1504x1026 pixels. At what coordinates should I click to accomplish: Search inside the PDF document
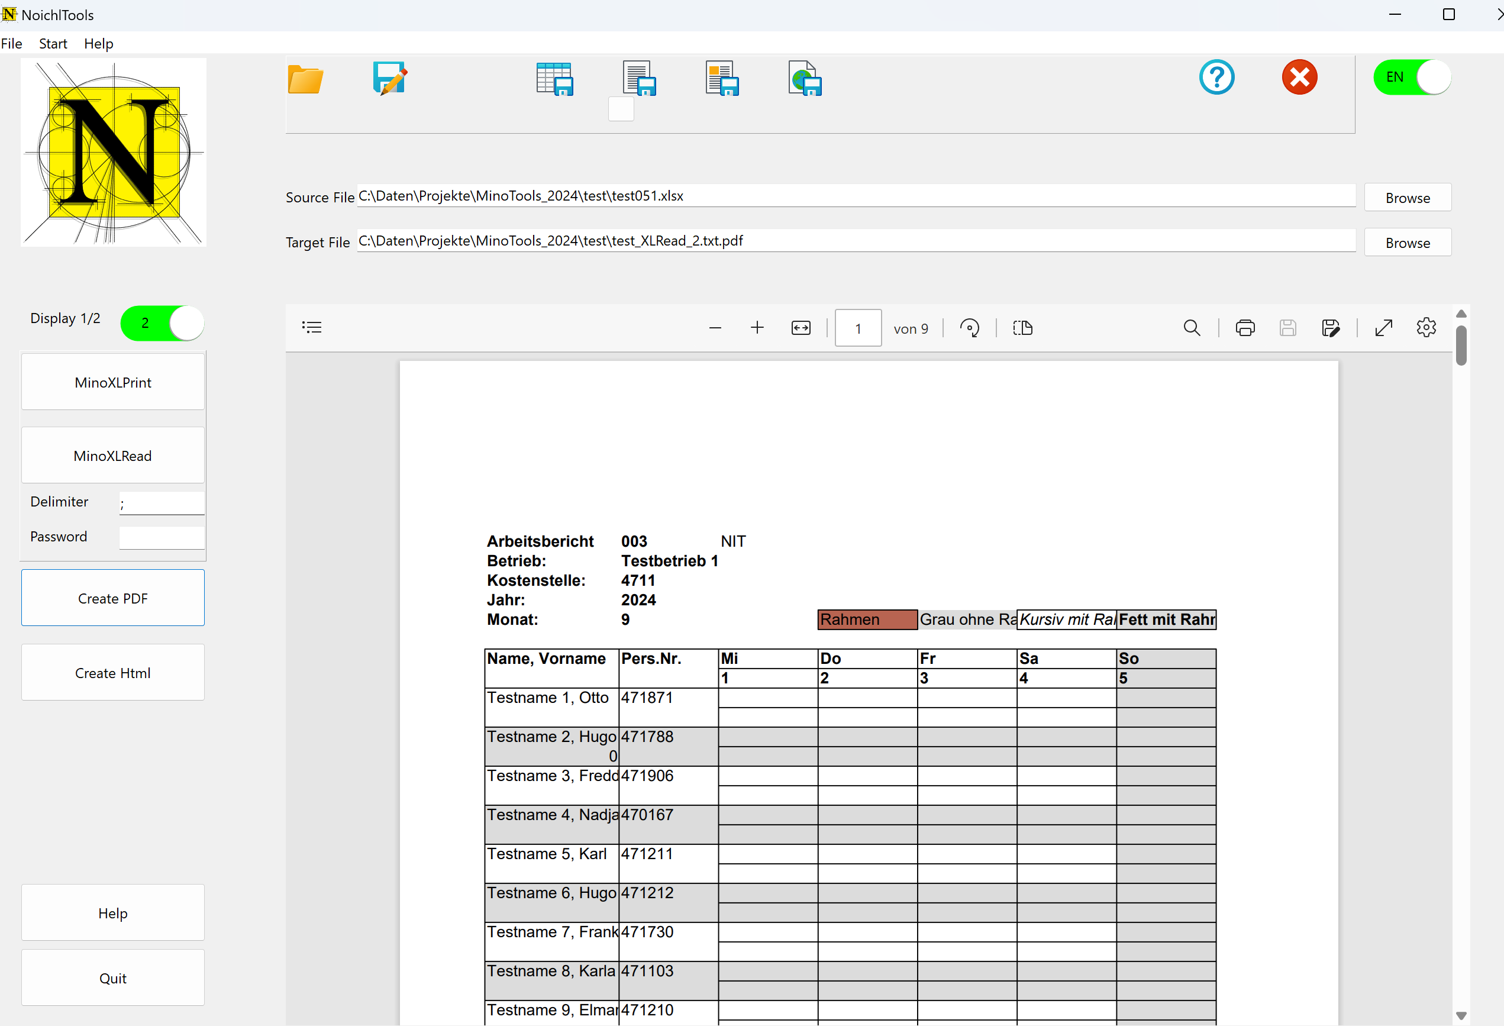[1192, 328]
